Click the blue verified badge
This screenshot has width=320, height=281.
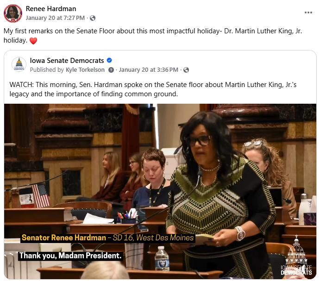point(109,60)
